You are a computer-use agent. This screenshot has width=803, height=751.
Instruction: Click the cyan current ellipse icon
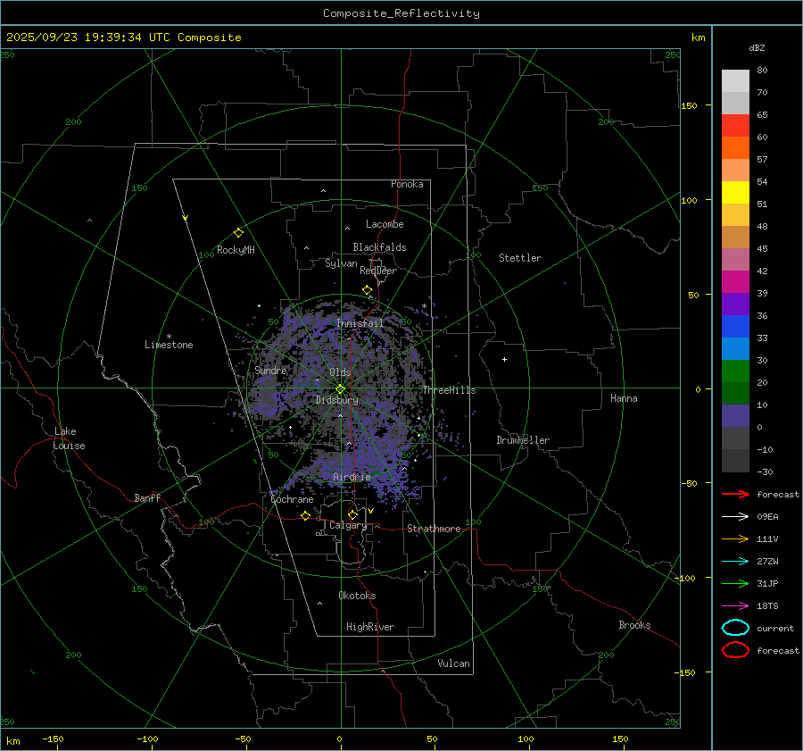tap(734, 628)
